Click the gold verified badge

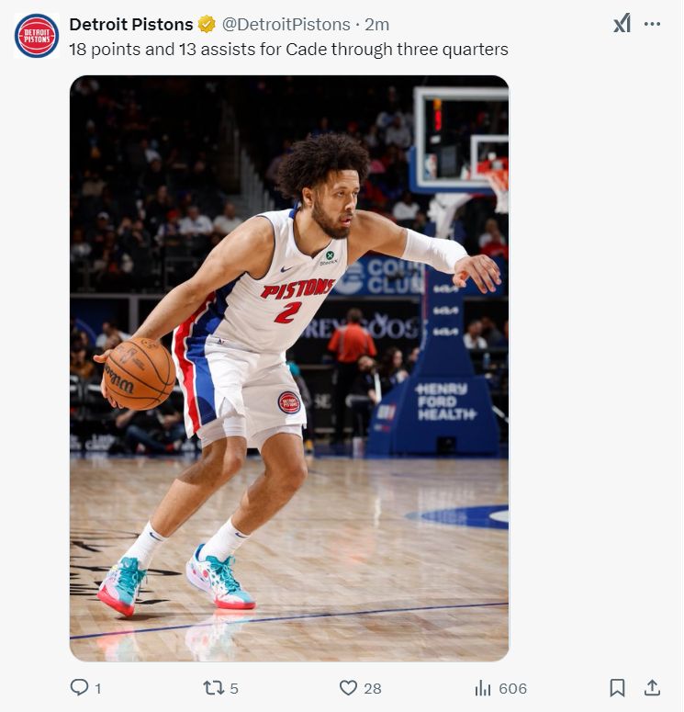[207, 25]
